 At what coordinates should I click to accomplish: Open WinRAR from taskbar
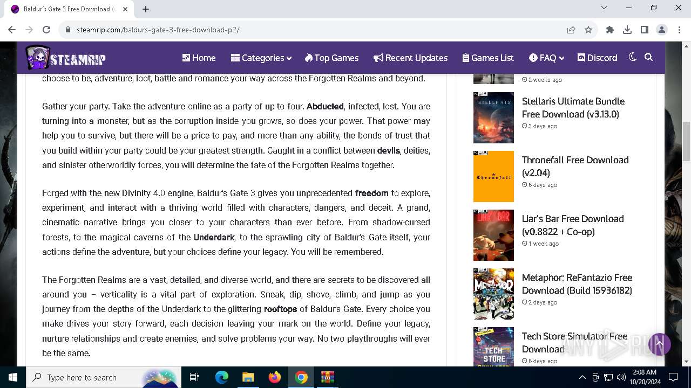point(328,377)
